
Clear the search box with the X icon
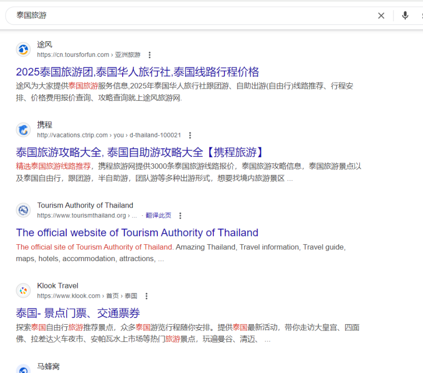pos(381,16)
